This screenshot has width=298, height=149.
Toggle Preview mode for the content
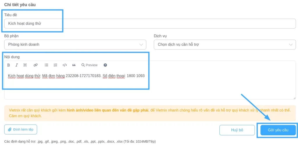click(89, 65)
